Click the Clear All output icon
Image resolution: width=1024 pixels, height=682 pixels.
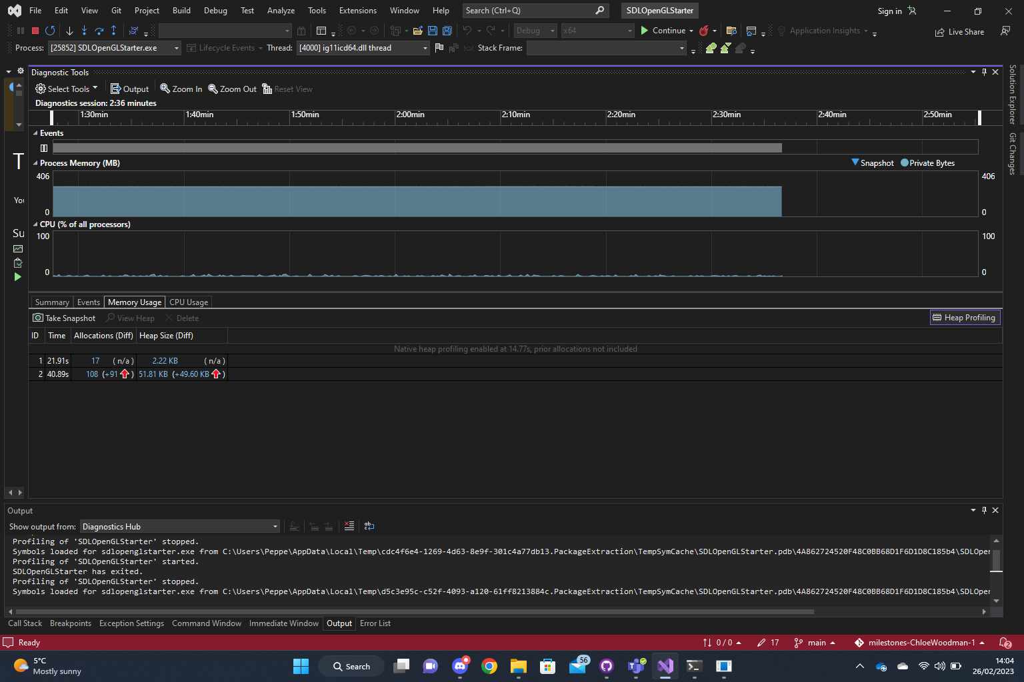349,526
